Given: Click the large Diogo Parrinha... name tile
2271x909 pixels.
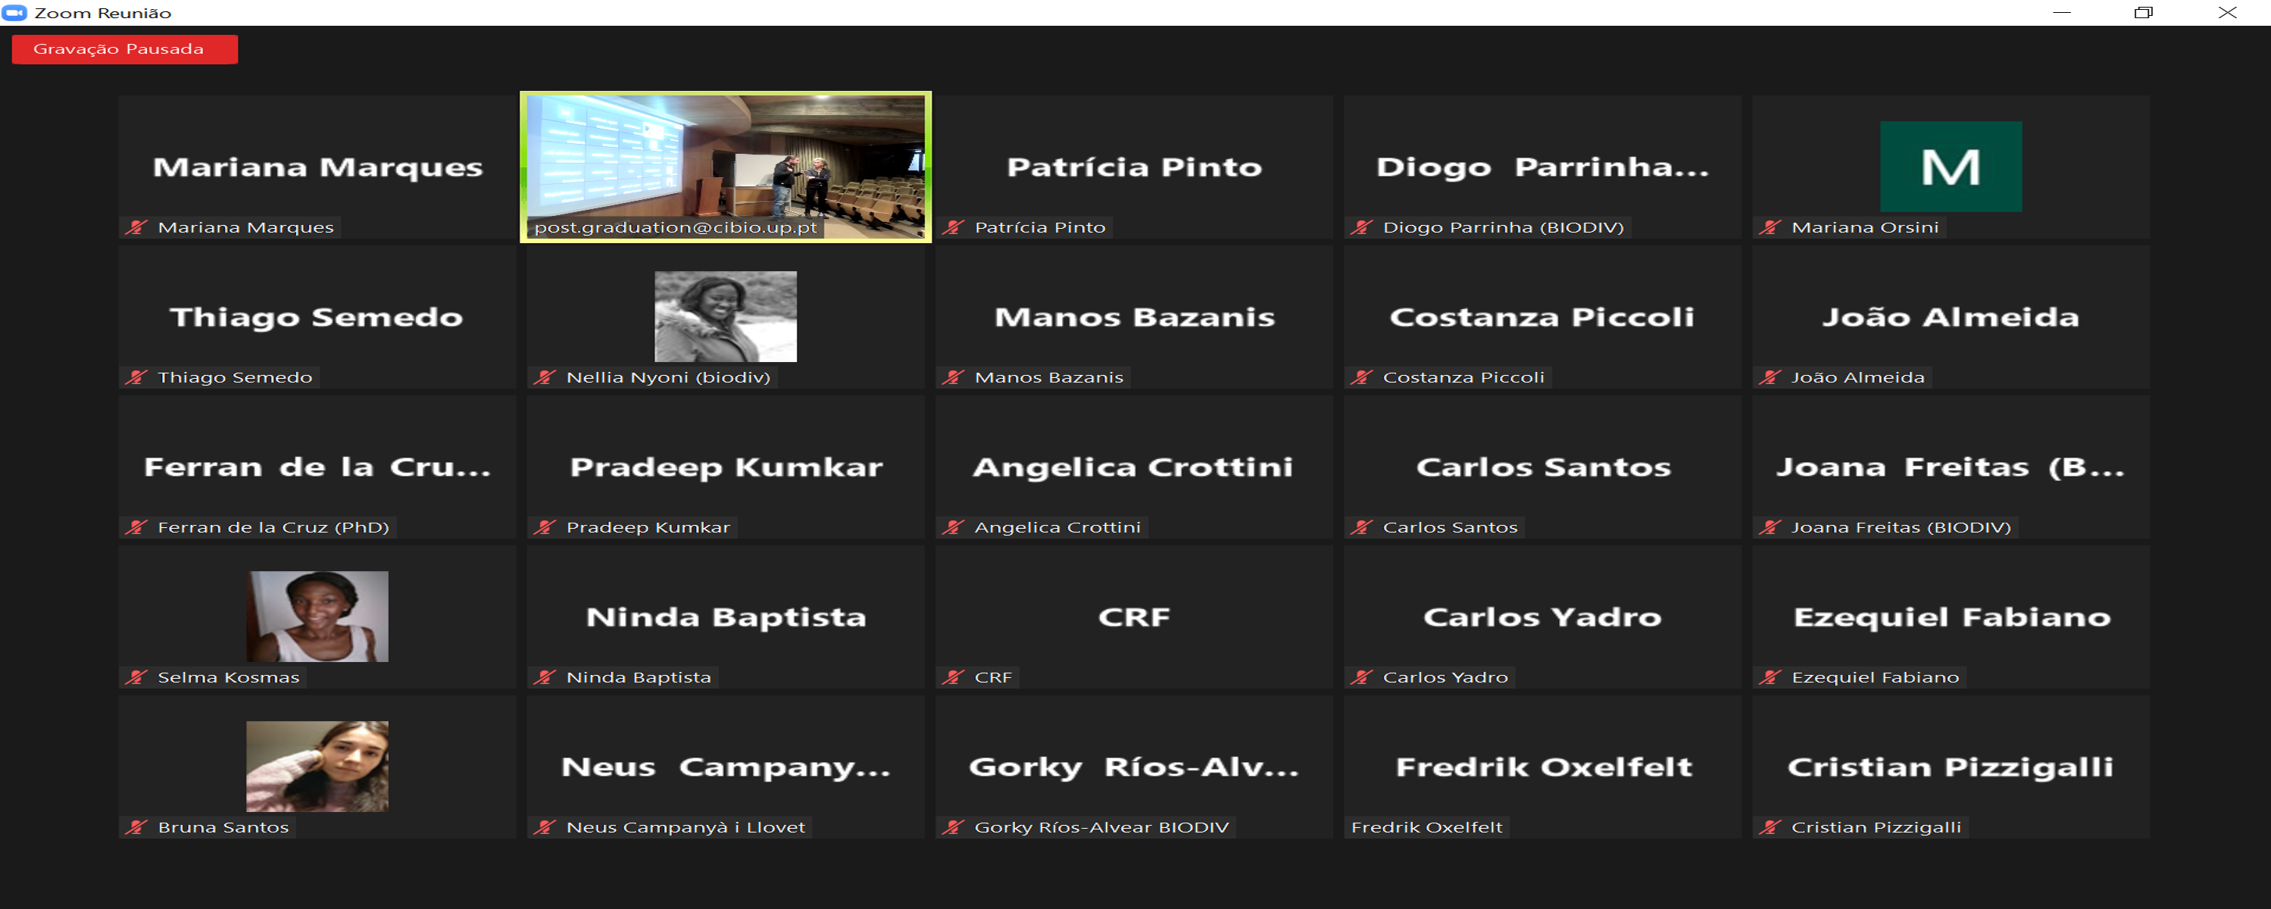Looking at the screenshot, I should click(1543, 167).
